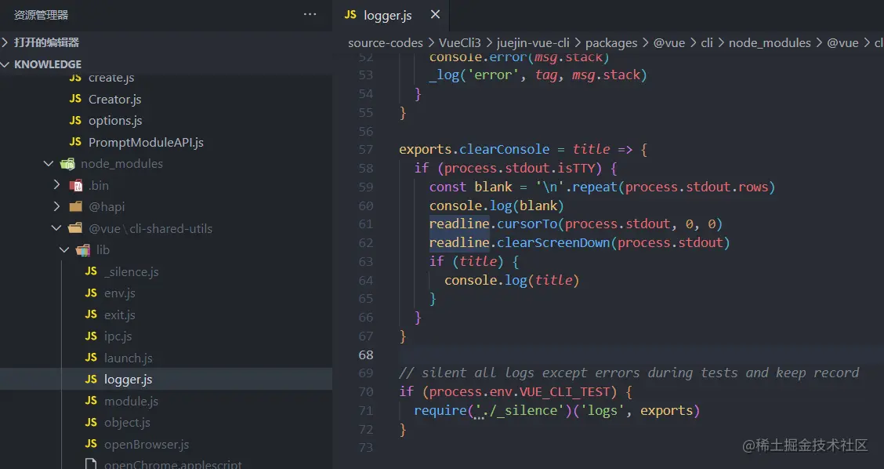This screenshot has height=469, width=884.
Task: Click the .bin folder icon
Action: tap(75, 185)
